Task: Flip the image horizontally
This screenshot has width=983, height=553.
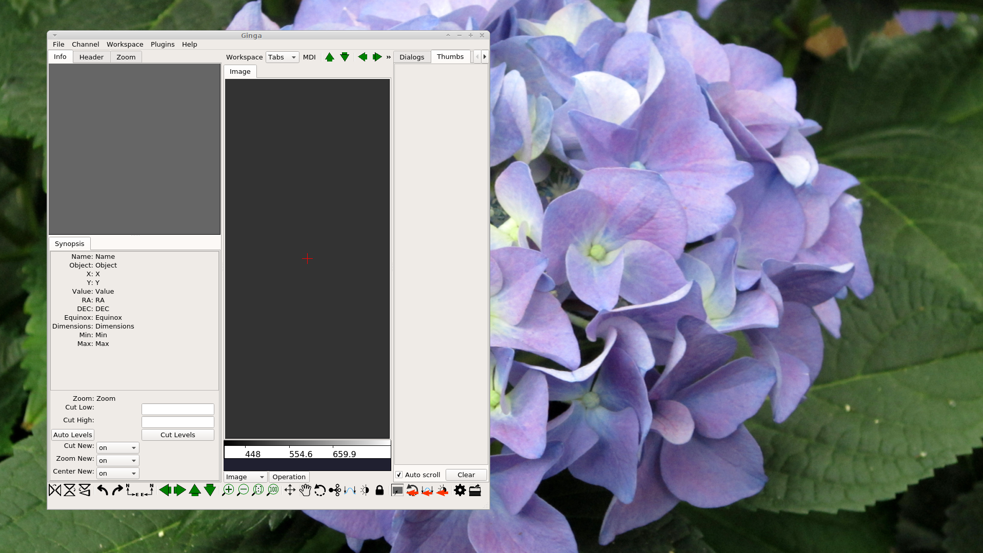Action: (55, 490)
